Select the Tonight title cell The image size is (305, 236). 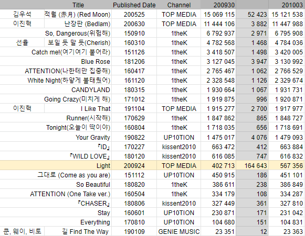78,127
